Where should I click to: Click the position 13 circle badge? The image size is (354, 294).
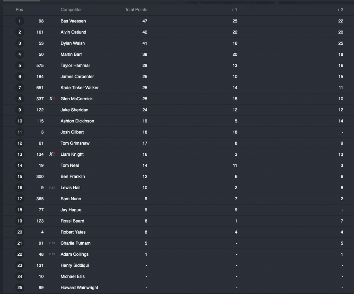(x=20, y=154)
